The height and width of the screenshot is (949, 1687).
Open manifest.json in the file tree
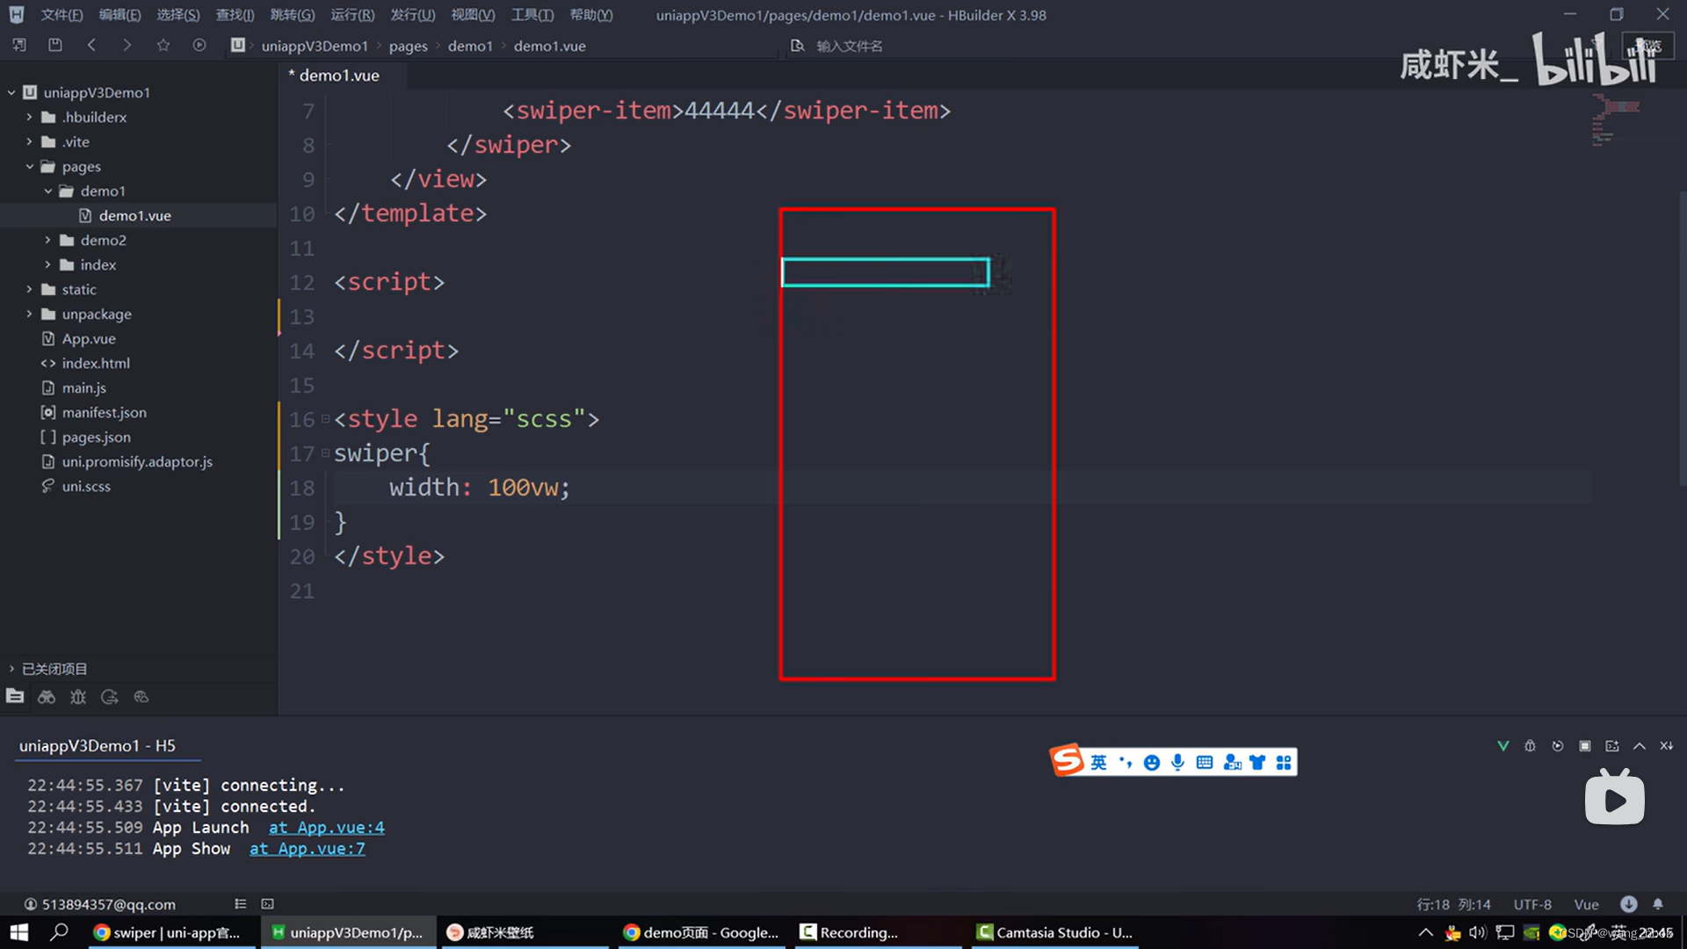[x=104, y=412]
